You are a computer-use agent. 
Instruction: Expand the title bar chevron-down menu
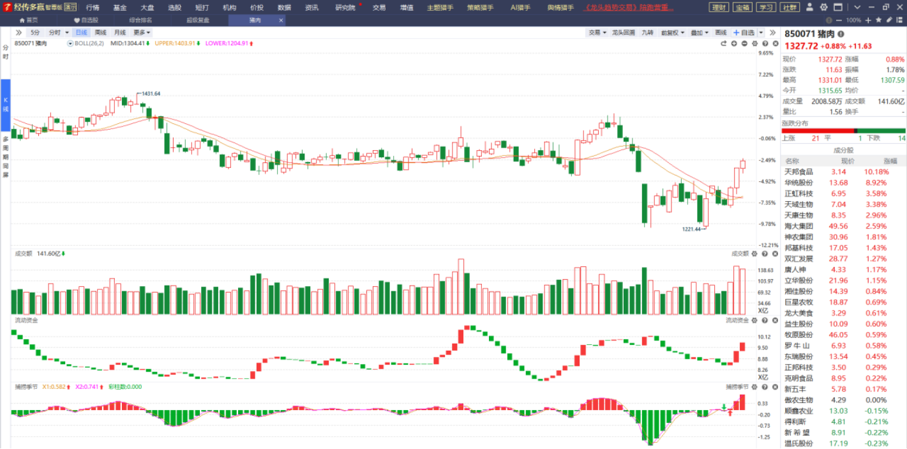tap(857, 7)
